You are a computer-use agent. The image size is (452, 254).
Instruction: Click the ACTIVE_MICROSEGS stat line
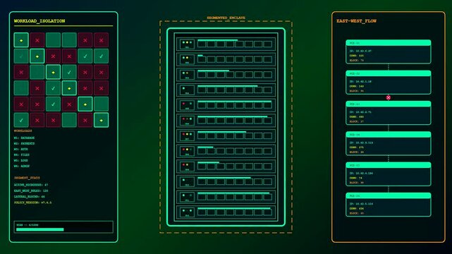31,185
